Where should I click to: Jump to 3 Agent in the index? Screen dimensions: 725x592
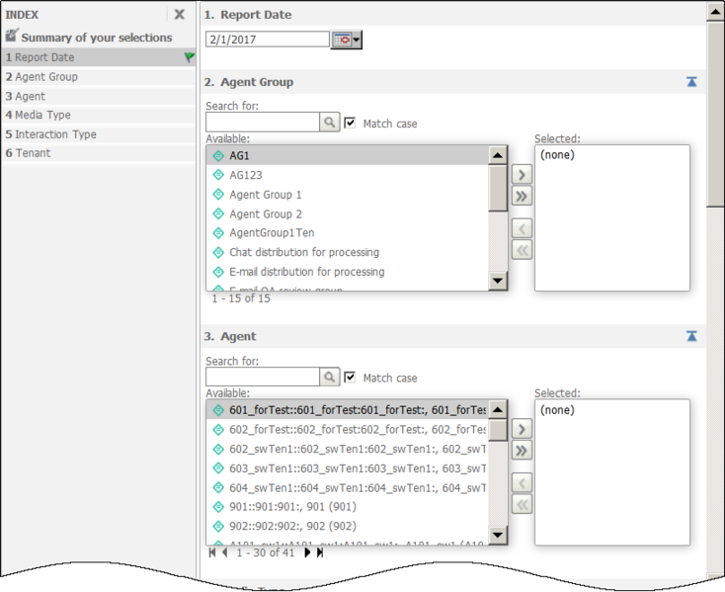[x=99, y=96]
